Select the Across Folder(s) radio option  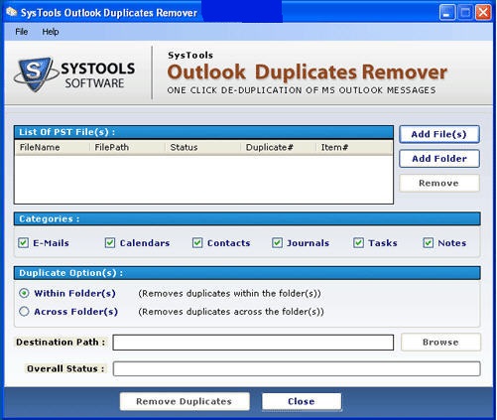click(24, 312)
